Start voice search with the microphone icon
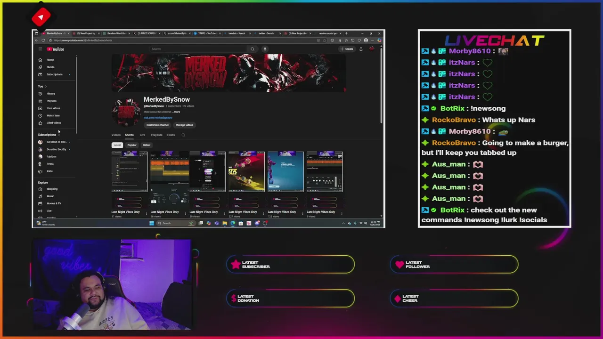603x339 pixels. click(265, 49)
